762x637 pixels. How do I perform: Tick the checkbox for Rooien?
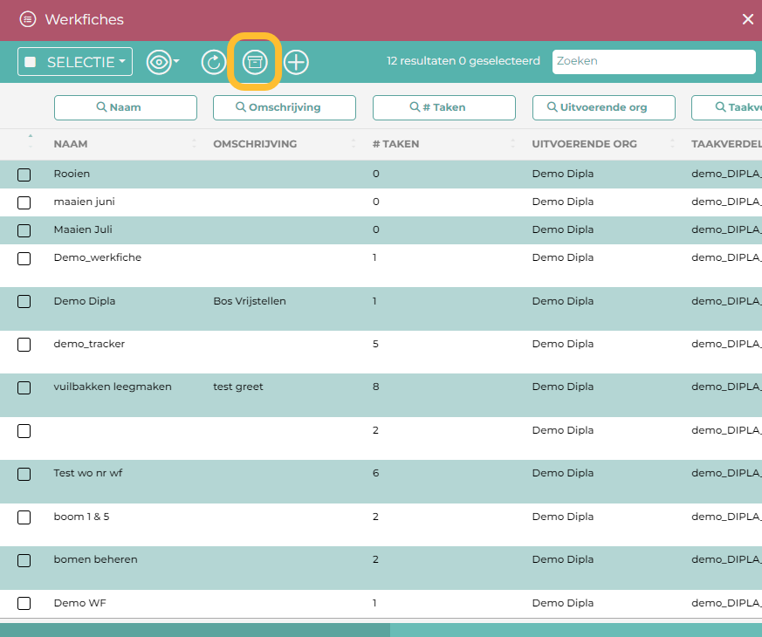click(x=24, y=175)
